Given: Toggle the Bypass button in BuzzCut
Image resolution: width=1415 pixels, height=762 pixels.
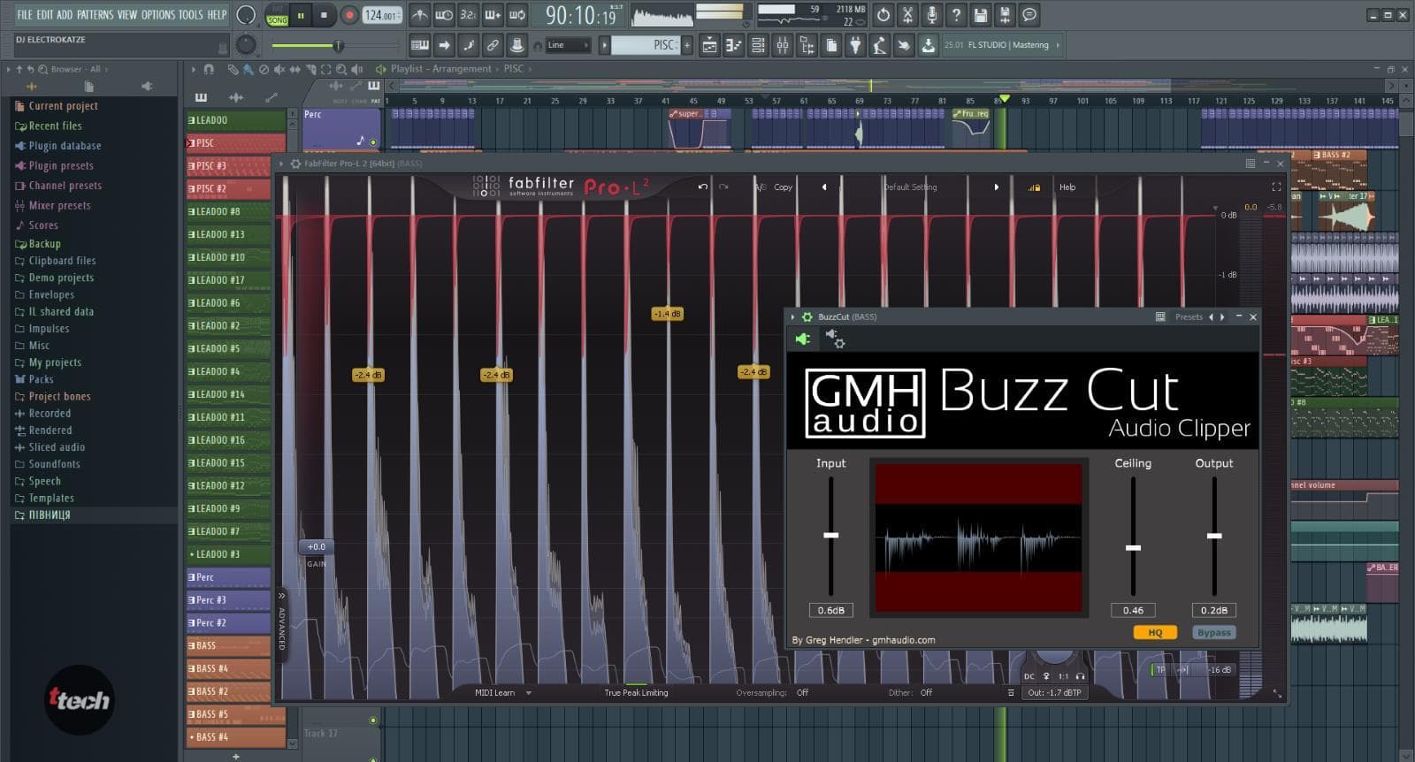Looking at the screenshot, I should point(1213,633).
